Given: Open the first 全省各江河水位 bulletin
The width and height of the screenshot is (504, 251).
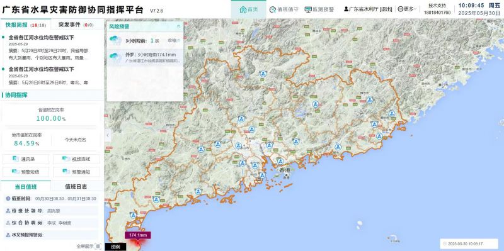Looking at the screenshot, I should point(41,38).
